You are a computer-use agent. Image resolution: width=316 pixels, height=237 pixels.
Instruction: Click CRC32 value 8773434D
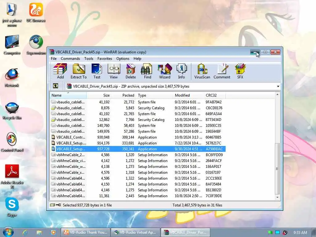[214, 120]
